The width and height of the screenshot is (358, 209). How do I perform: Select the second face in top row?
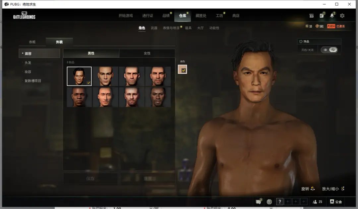(105, 76)
